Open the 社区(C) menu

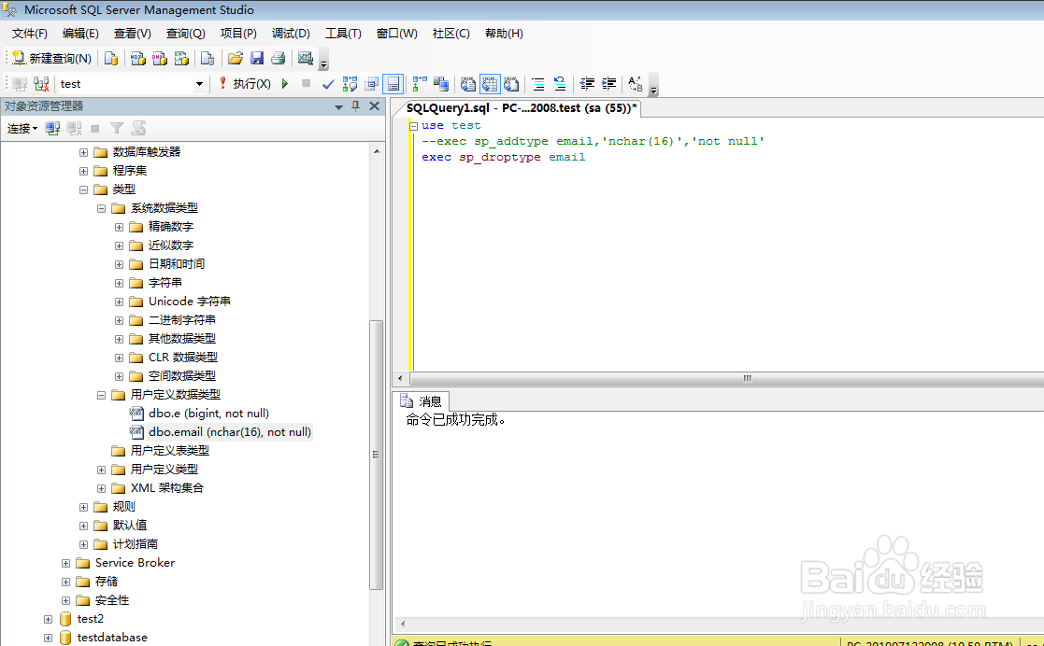[x=450, y=34]
